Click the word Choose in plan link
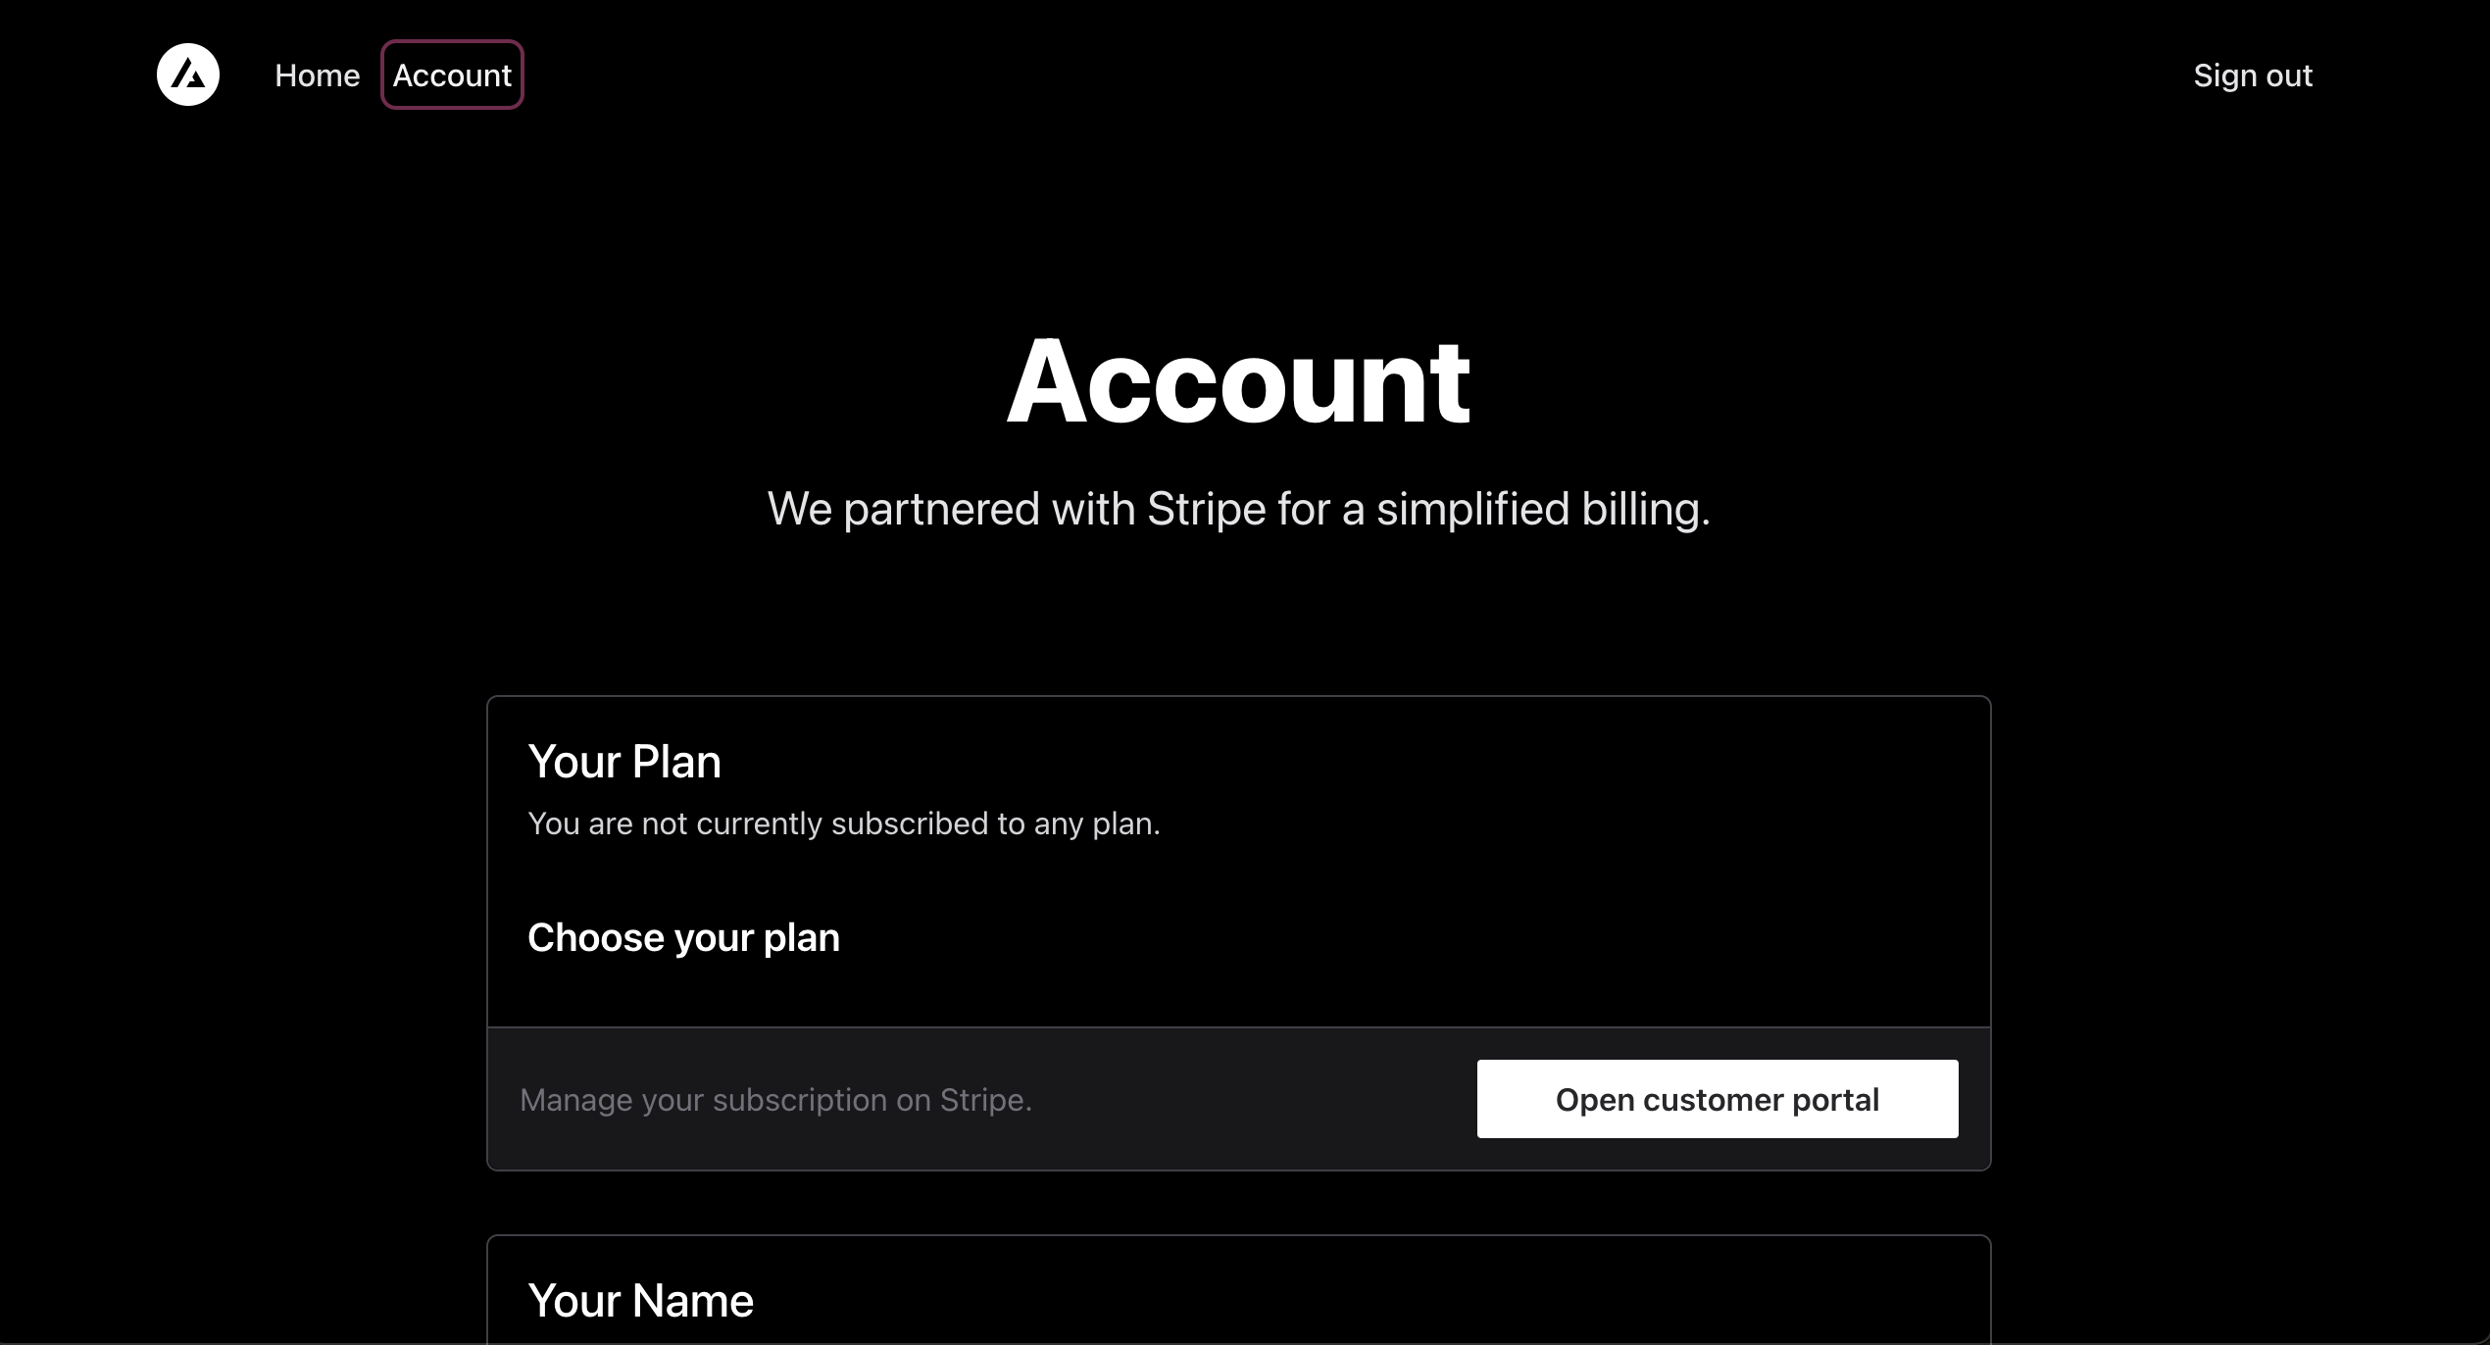This screenshot has height=1345, width=2490. (x=595, y=938)
